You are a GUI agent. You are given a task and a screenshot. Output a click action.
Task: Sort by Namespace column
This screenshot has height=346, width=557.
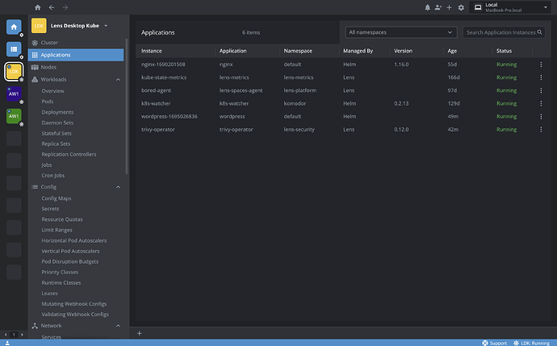298,51
